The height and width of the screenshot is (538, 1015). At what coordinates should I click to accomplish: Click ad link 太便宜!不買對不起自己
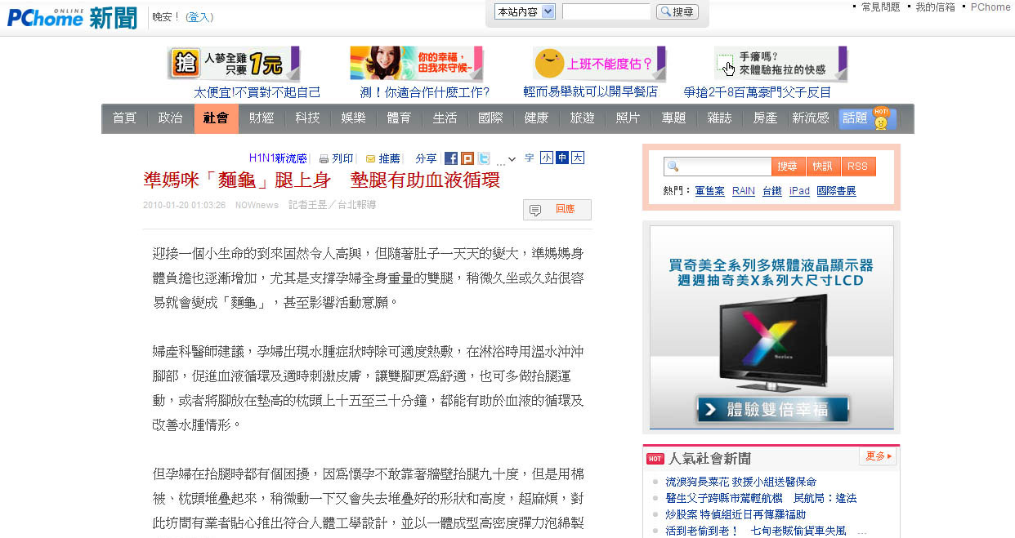pyautogui.click(x=257, y=92)
